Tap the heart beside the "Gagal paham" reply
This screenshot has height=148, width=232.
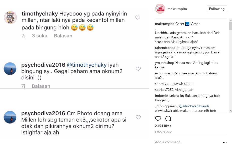(x=138, y=69)
